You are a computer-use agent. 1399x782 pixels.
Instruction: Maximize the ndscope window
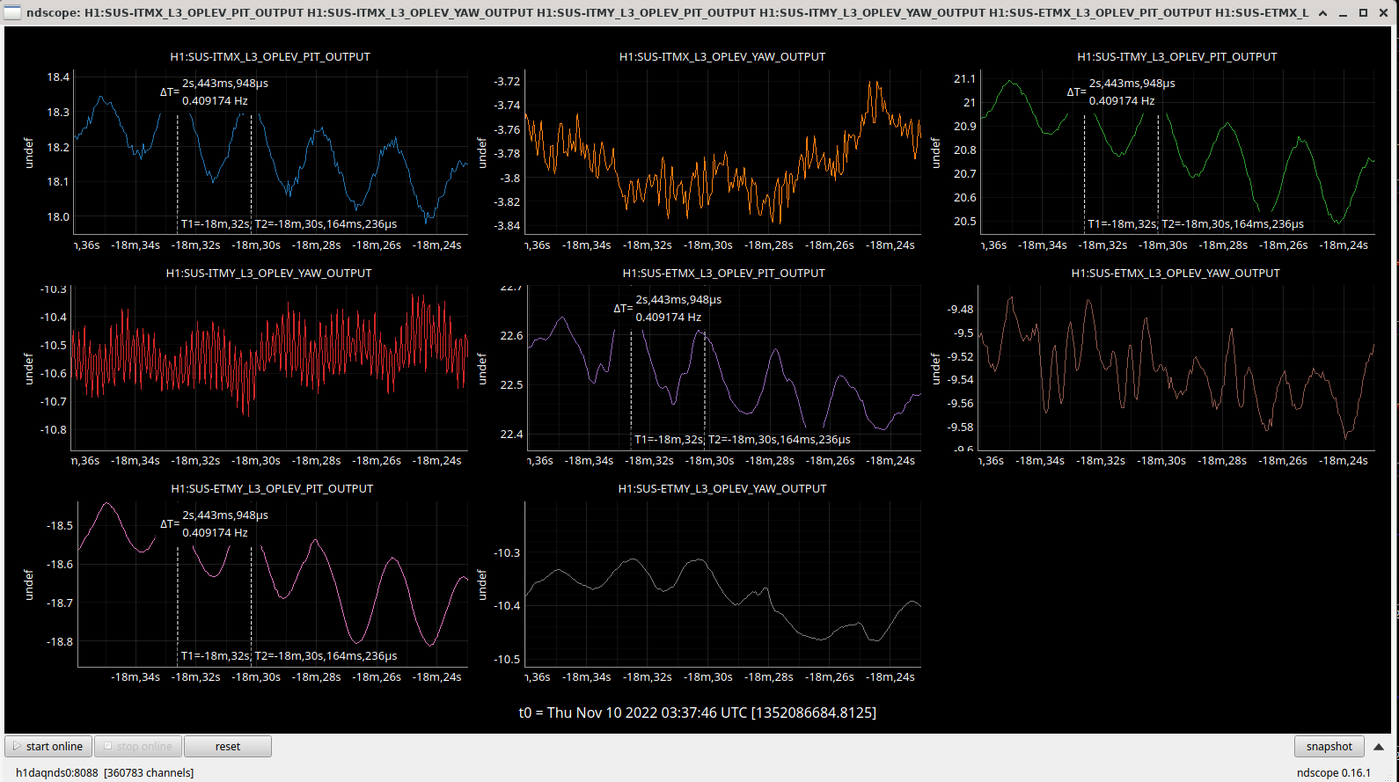coord(1363,12)
